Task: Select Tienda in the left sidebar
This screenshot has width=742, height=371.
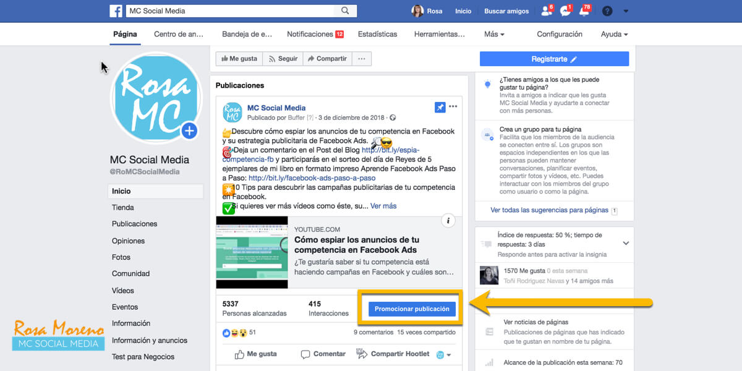Action: pos(123,208)
